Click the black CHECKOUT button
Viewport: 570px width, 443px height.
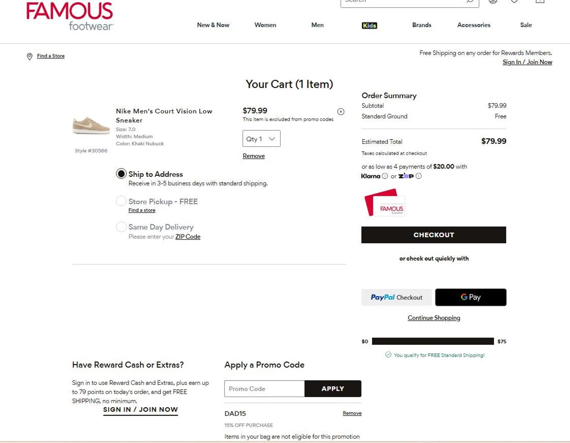434,235
